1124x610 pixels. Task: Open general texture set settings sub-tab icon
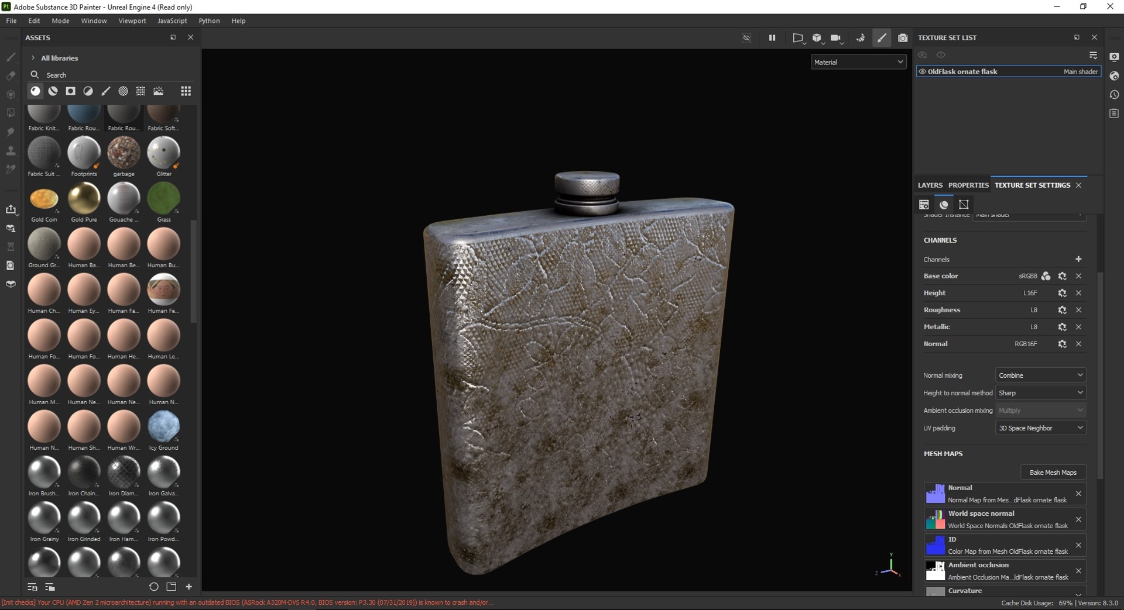click(924, 204)
